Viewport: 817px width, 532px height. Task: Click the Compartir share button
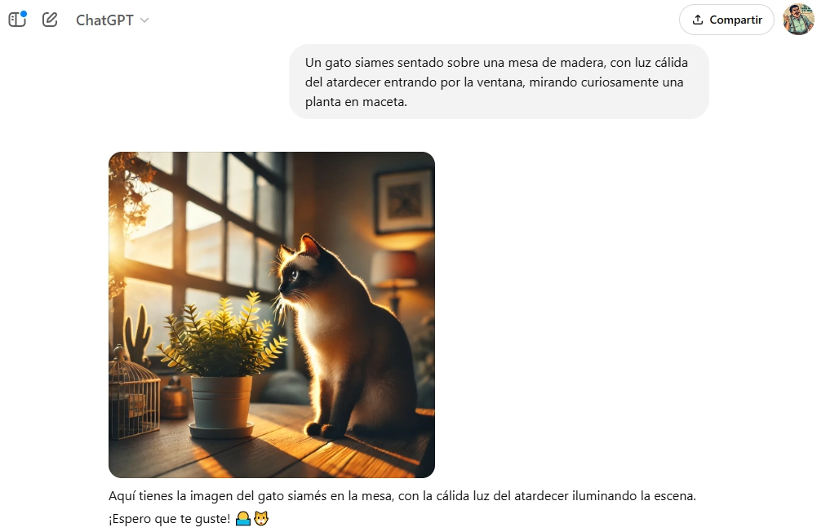(x=726, y=20)
